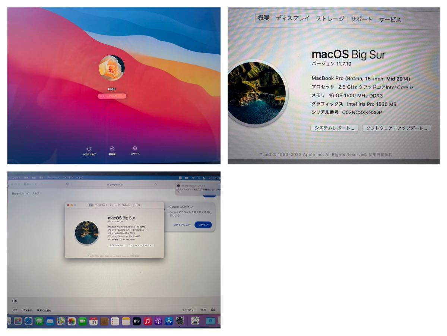Open サービス tab in the enlarged About This Mac photo

[x=390, y=19]
